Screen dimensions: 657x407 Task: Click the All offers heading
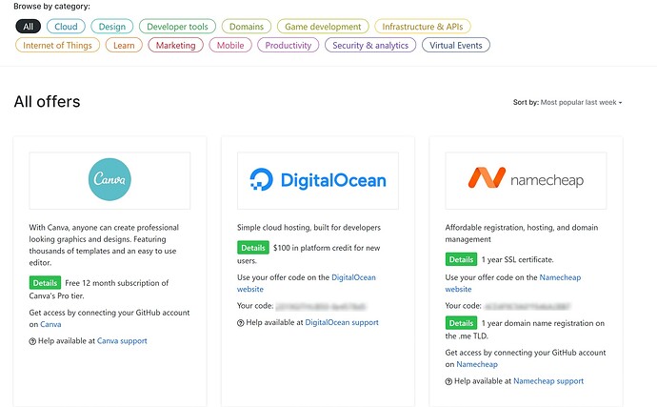pos(47,102)
